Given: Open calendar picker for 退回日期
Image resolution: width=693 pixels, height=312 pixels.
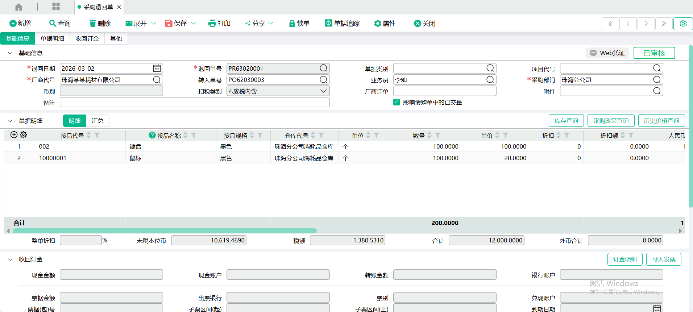Looking at the screenshot, I should (157, 68).
